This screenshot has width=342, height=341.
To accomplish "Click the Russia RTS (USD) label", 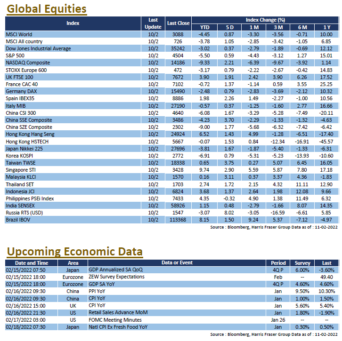I will 24,213.
